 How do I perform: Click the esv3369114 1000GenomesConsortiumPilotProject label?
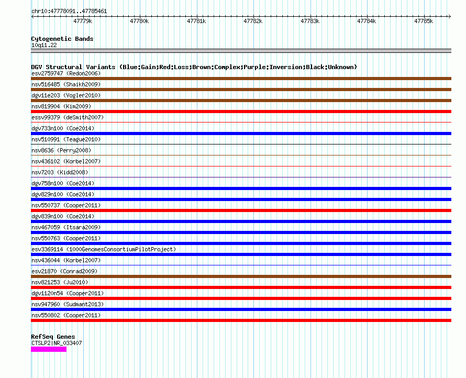pyautogui.click(x=104, y=249)
